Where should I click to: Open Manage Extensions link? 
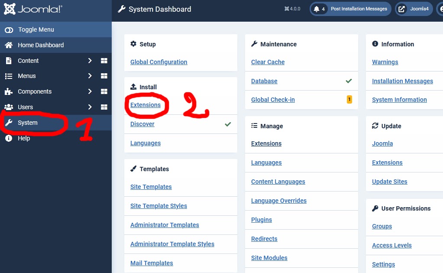266,143
